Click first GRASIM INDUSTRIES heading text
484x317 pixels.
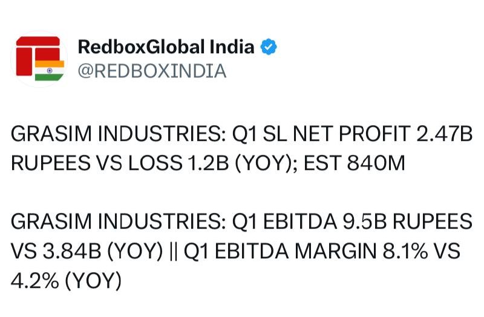pyautogui.click(x=119, y=134)
